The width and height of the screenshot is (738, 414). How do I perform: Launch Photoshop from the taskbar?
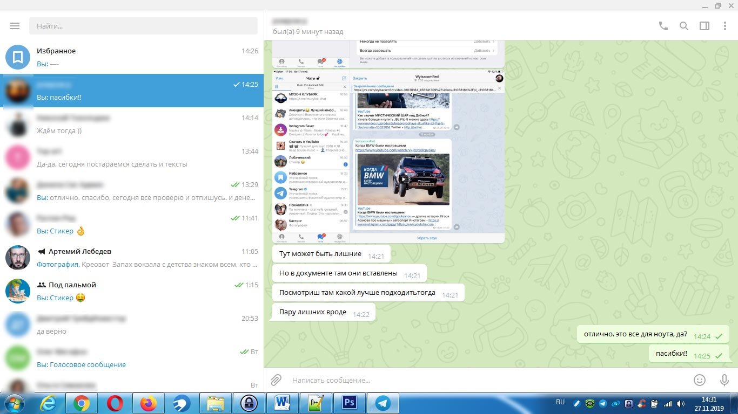pyautogui.click(x=350, y=403)
